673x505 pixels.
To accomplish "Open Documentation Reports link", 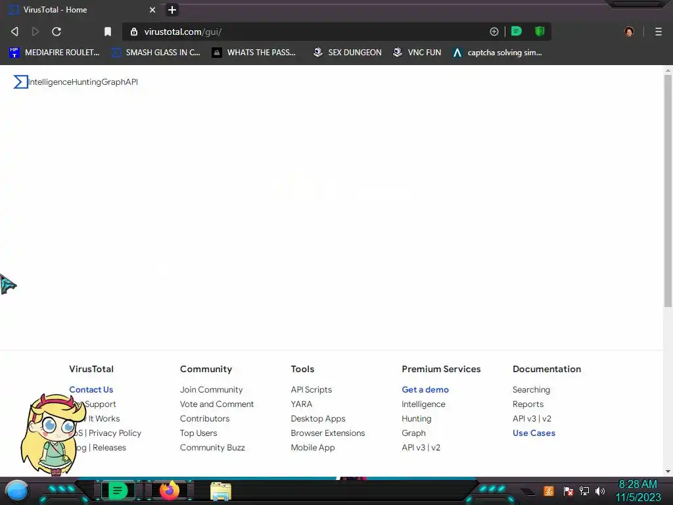I will [x=528, y=404].
